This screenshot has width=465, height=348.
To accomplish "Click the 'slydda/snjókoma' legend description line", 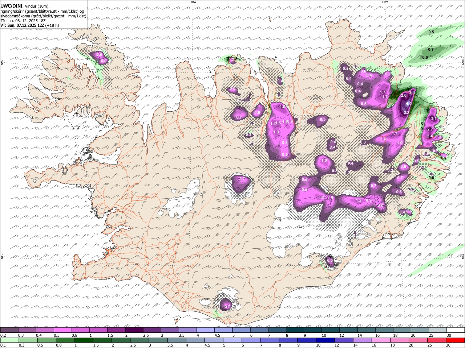I will tap(43, 16).
